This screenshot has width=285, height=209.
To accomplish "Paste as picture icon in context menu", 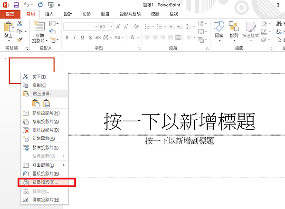I will pos(47,103).
